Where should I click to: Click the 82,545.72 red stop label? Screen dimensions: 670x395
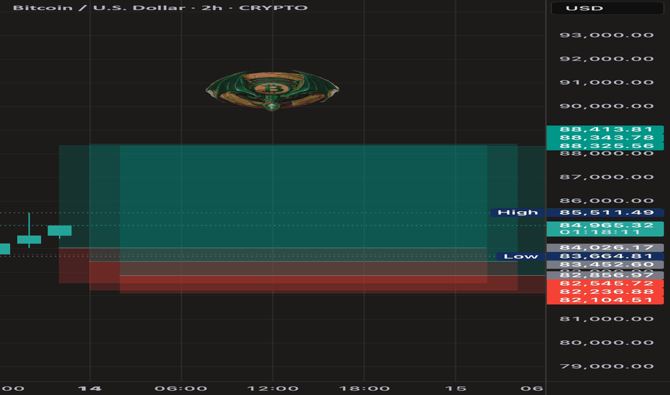click(605, 284)
